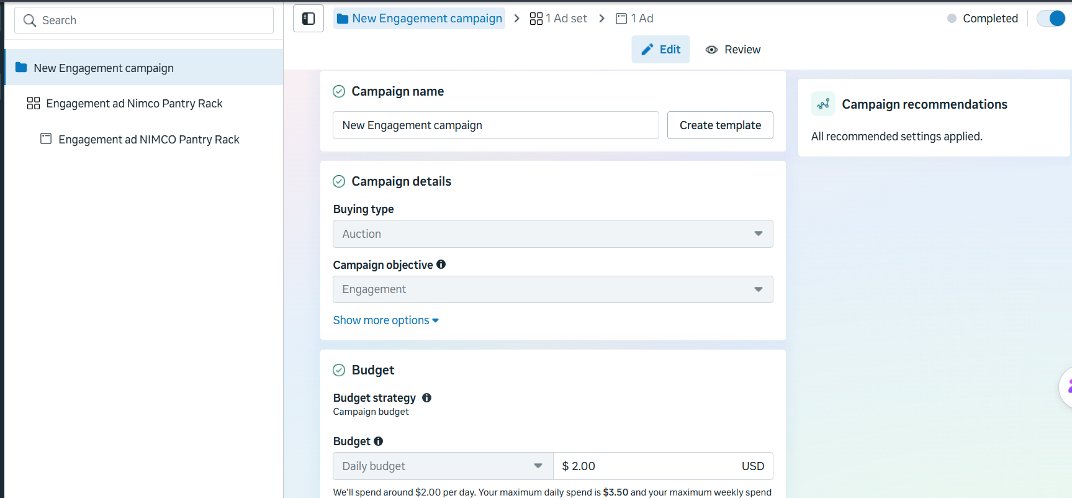
Task: Click 'All recommended settings applied.' text
Action: (897, 137)
